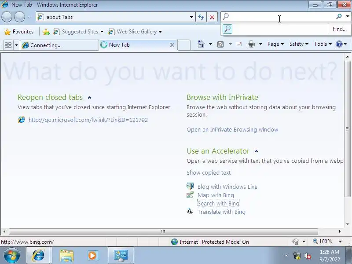Collapse the Reopen closed tabs section
The image size is (352, 264).
(x=90, y=98)
